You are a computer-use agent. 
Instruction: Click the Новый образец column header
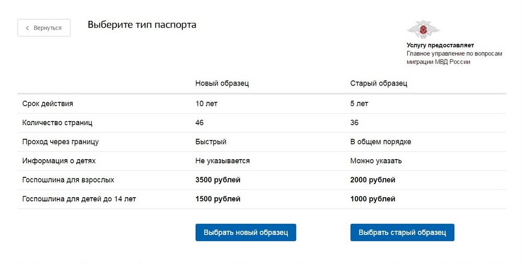click(x=222, y=83)
